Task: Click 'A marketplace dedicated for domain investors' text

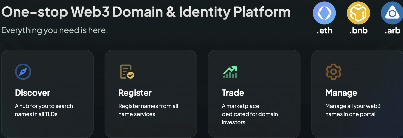Action: coord(250,114)
